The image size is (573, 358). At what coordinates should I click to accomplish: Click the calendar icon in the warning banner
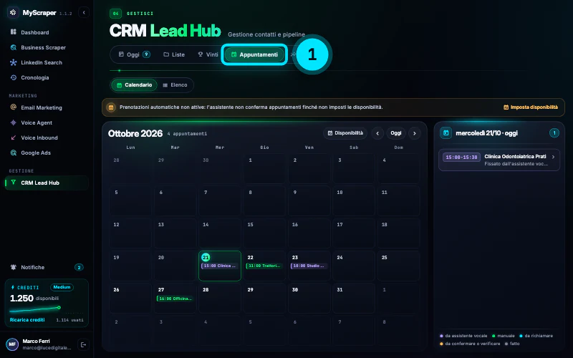coord(111,107)
